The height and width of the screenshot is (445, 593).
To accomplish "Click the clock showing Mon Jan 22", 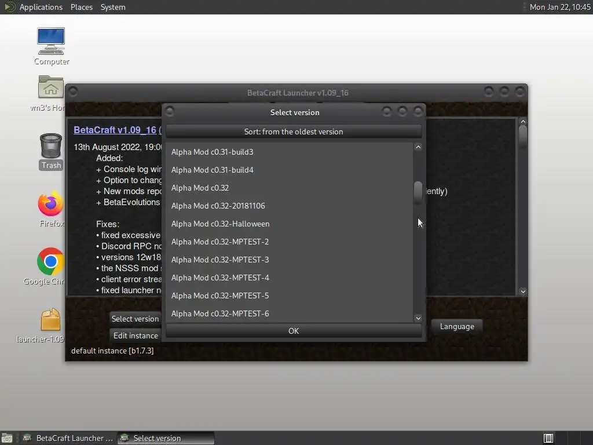I will click(x=560, y=7).
